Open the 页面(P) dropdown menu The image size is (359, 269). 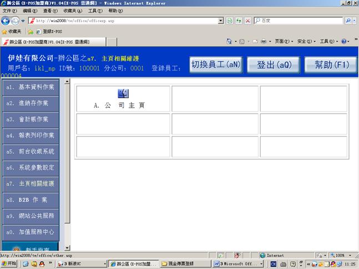point(284,42)
